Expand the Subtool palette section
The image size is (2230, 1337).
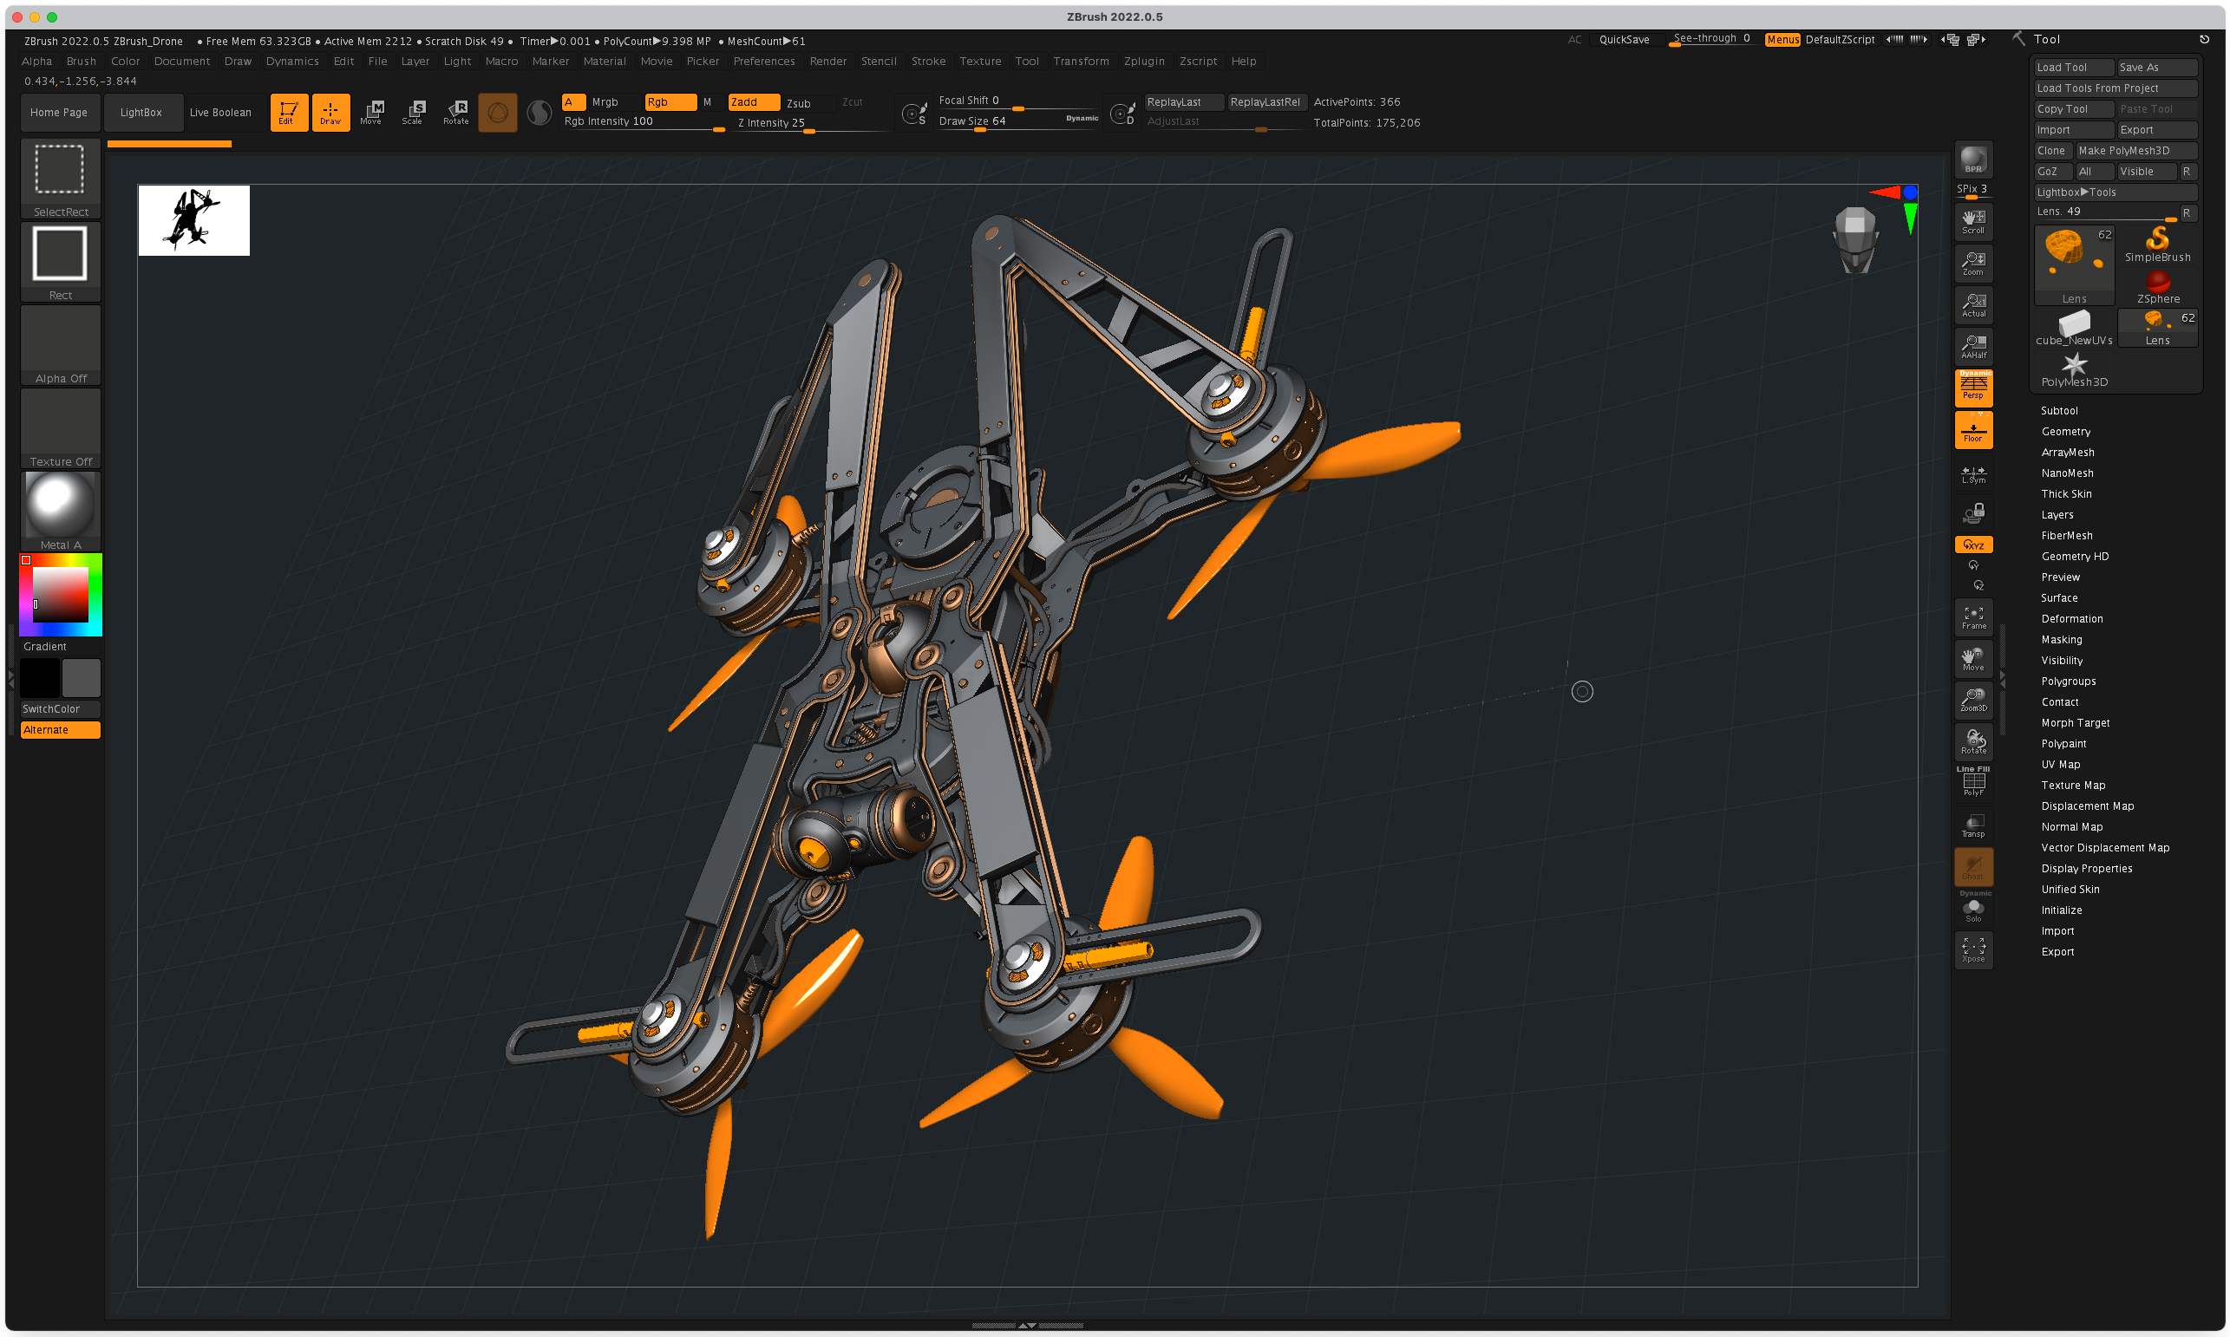[x=2059, y=410]
